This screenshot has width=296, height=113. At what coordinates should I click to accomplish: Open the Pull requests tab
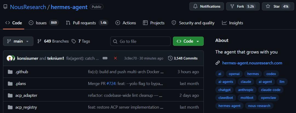[84, 23]
